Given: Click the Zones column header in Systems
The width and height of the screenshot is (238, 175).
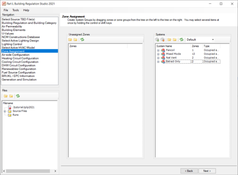Looking at the screenshot, I should point(197,46).
